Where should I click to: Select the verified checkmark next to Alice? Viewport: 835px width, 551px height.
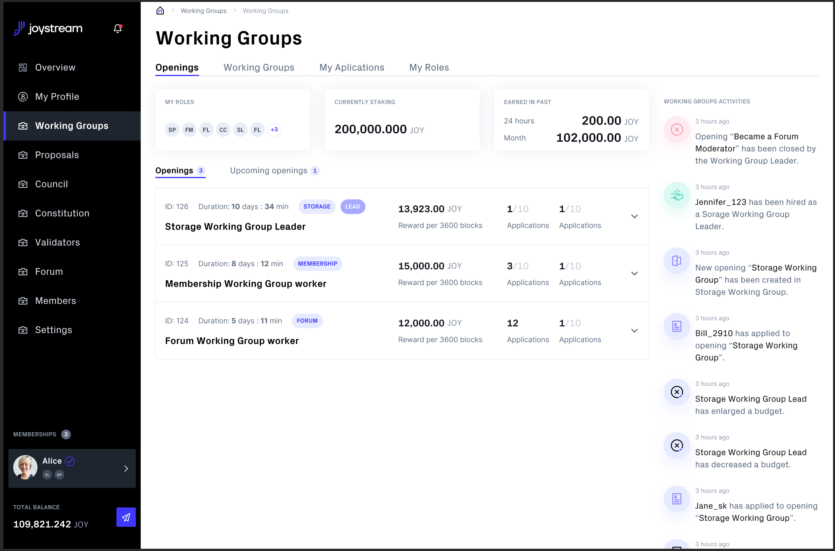70,461
